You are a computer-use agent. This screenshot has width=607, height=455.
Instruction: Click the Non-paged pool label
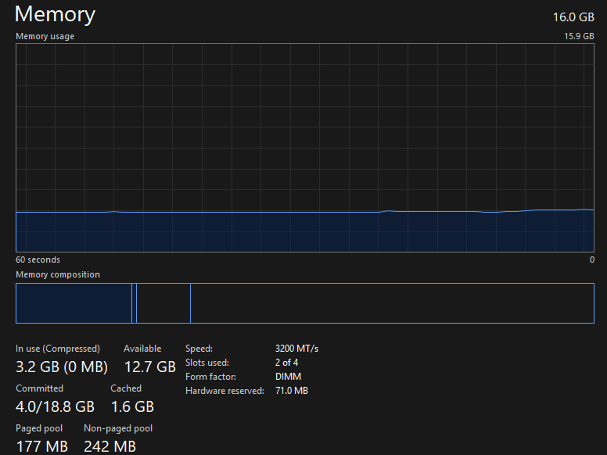(x=118, y=428)
